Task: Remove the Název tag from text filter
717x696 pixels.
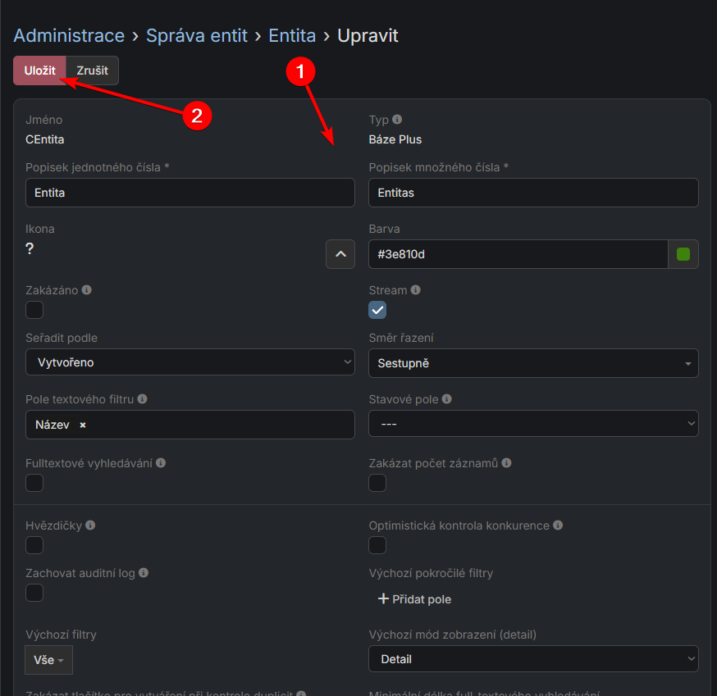Action: pos(83,425)
